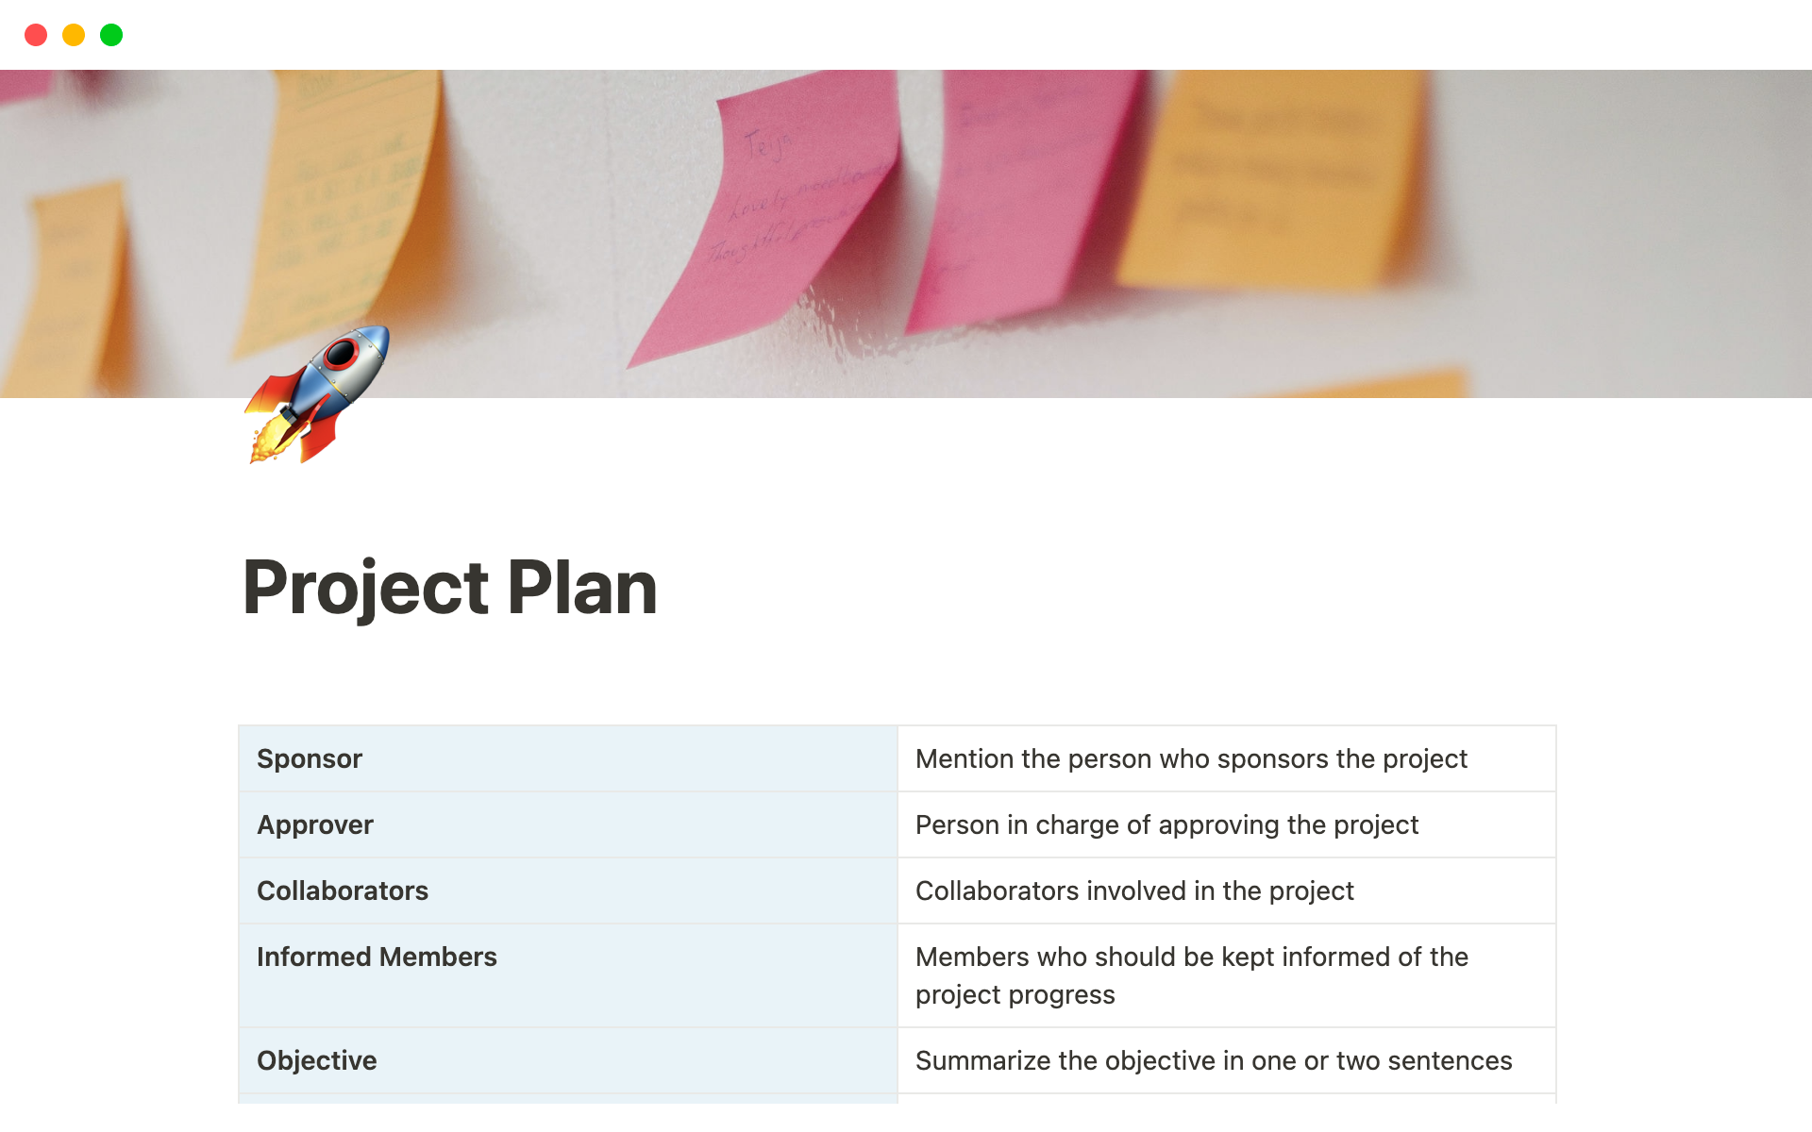Click the Project Plan page title
1812x1132 pixels.
tap(449, 588)
